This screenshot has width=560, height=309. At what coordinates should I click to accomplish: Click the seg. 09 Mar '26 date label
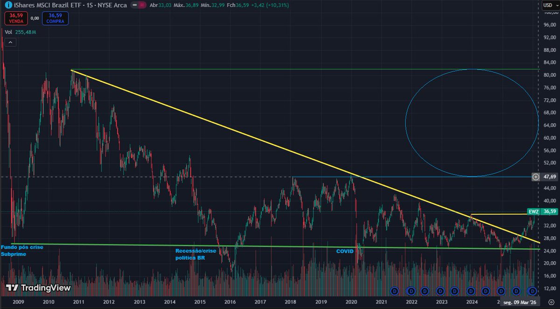point(520,302)
